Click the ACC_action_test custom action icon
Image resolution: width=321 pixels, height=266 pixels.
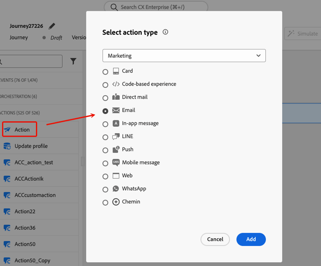(7, 162)
